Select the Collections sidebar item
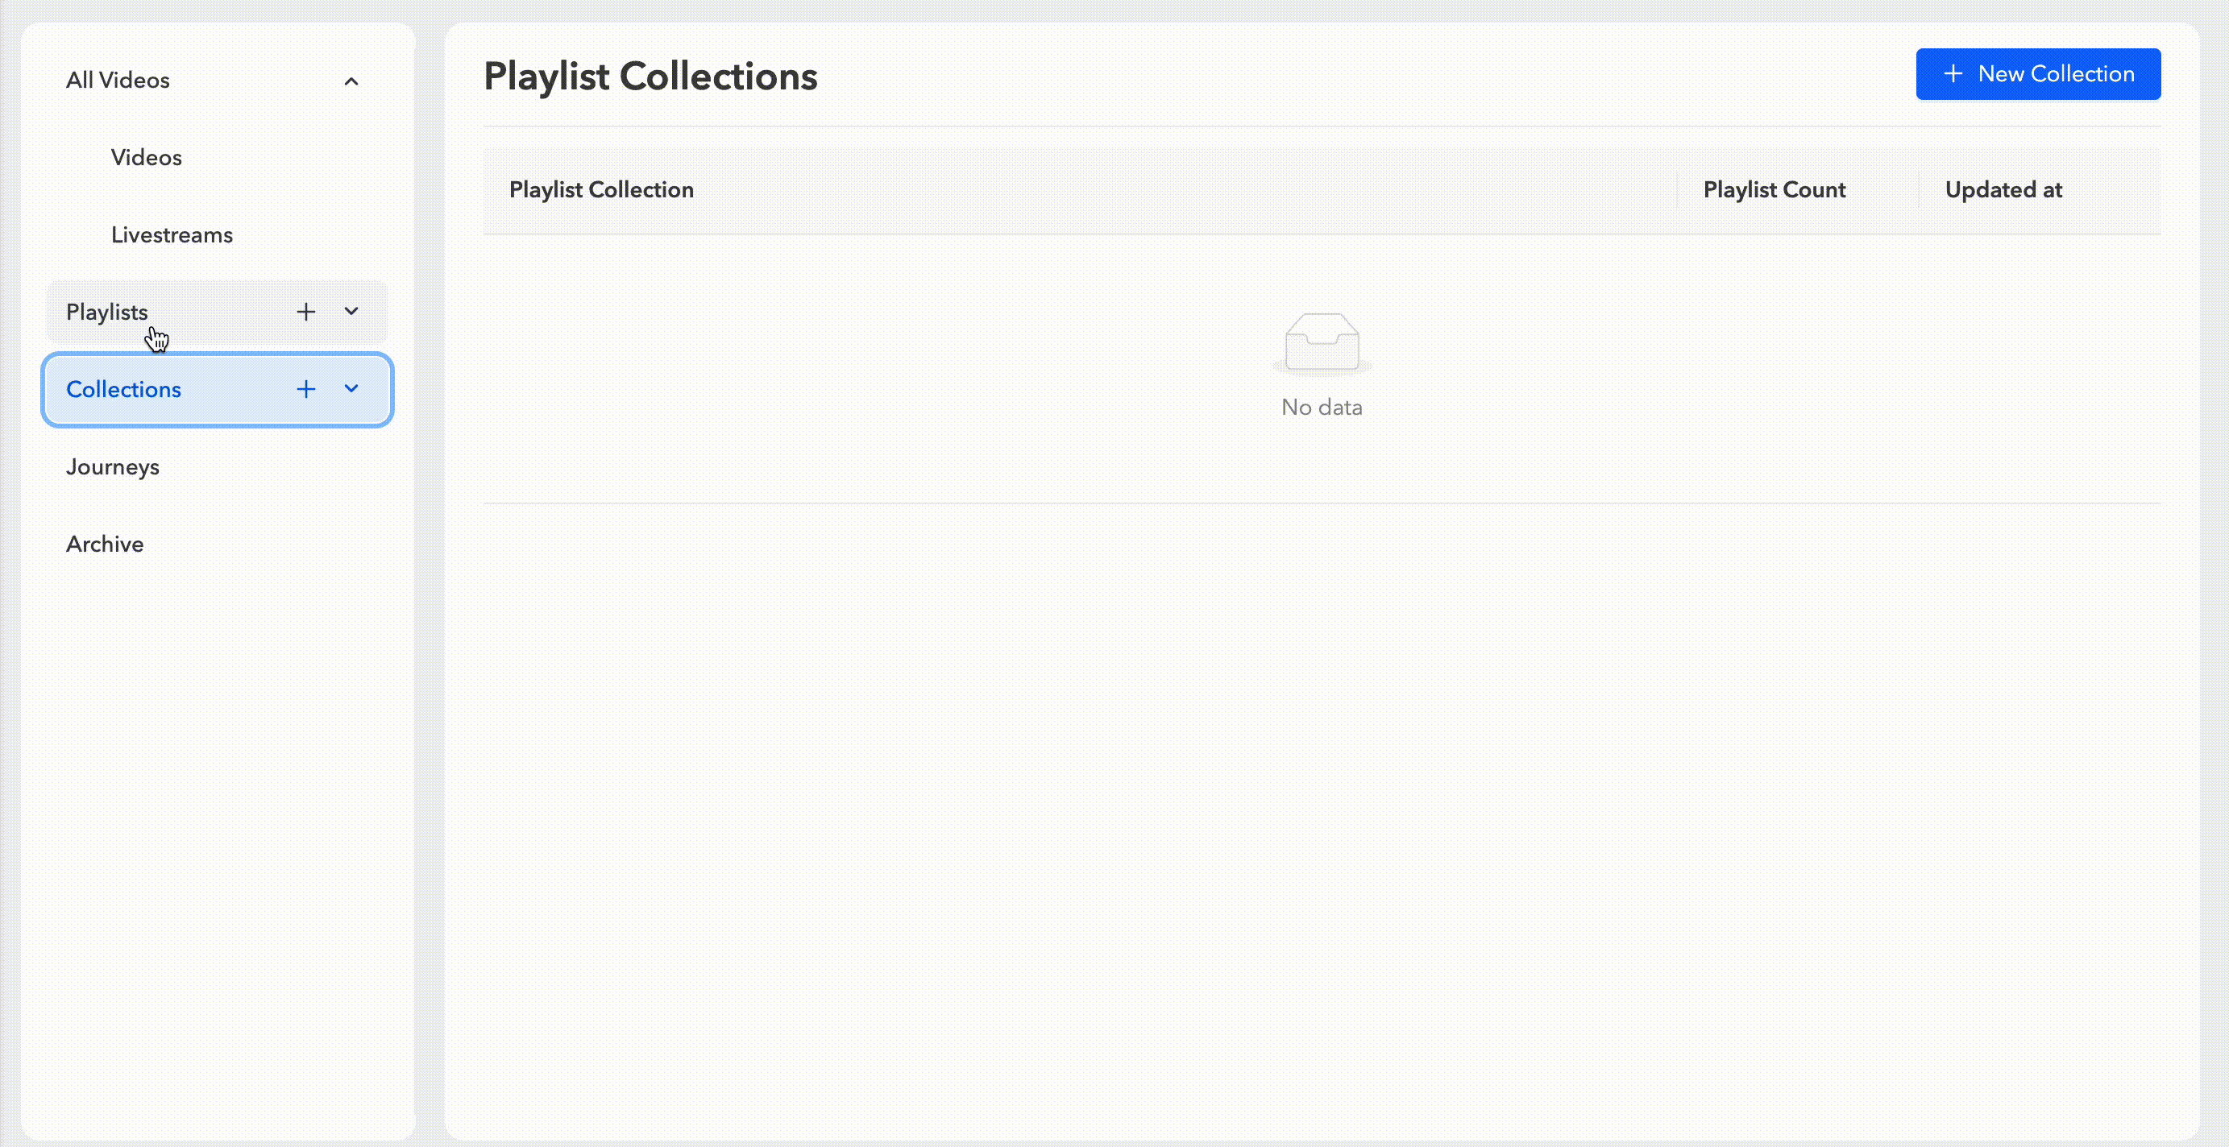 click(x=124, y=389)
